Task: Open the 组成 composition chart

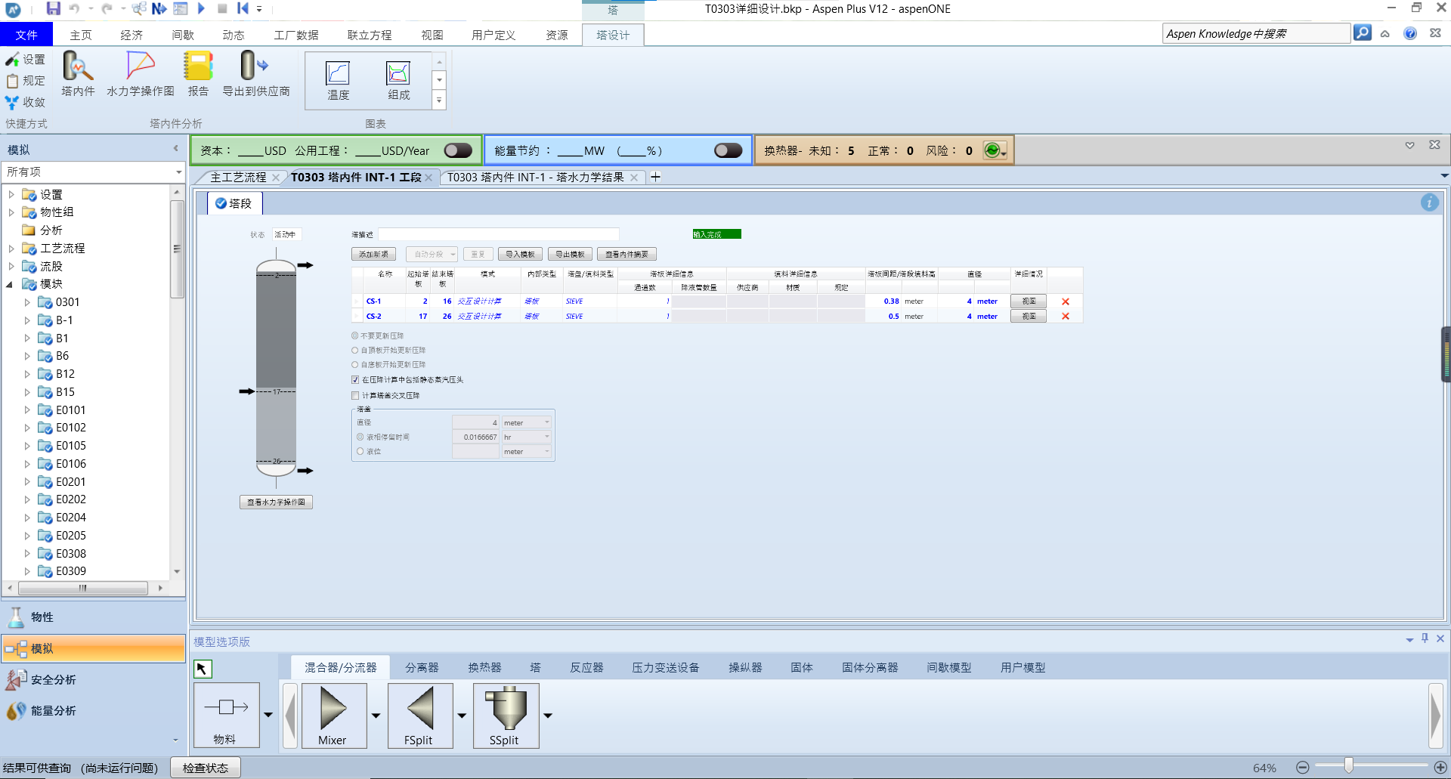Action: tap(398, 80)
